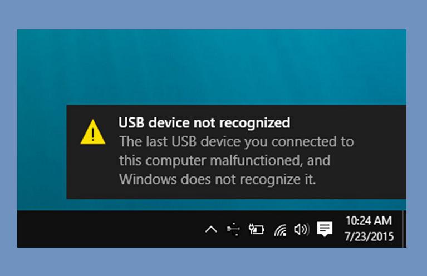Click the 10:24 AM clock time

pyautogui.click(x=369, y=220)
